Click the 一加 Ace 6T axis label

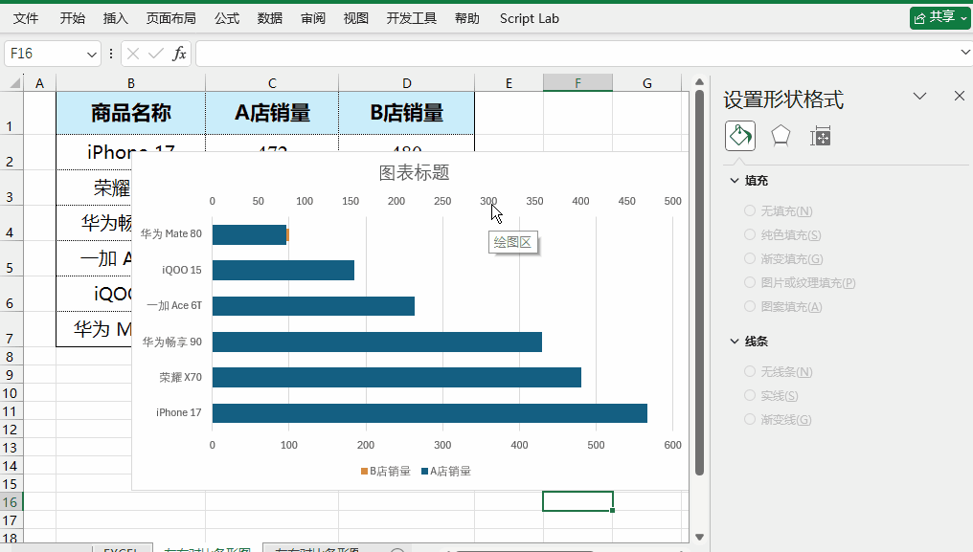(x=174, y=306)
